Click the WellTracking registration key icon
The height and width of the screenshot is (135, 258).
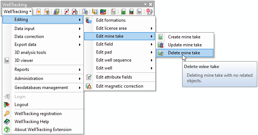(x=7, y=114)
